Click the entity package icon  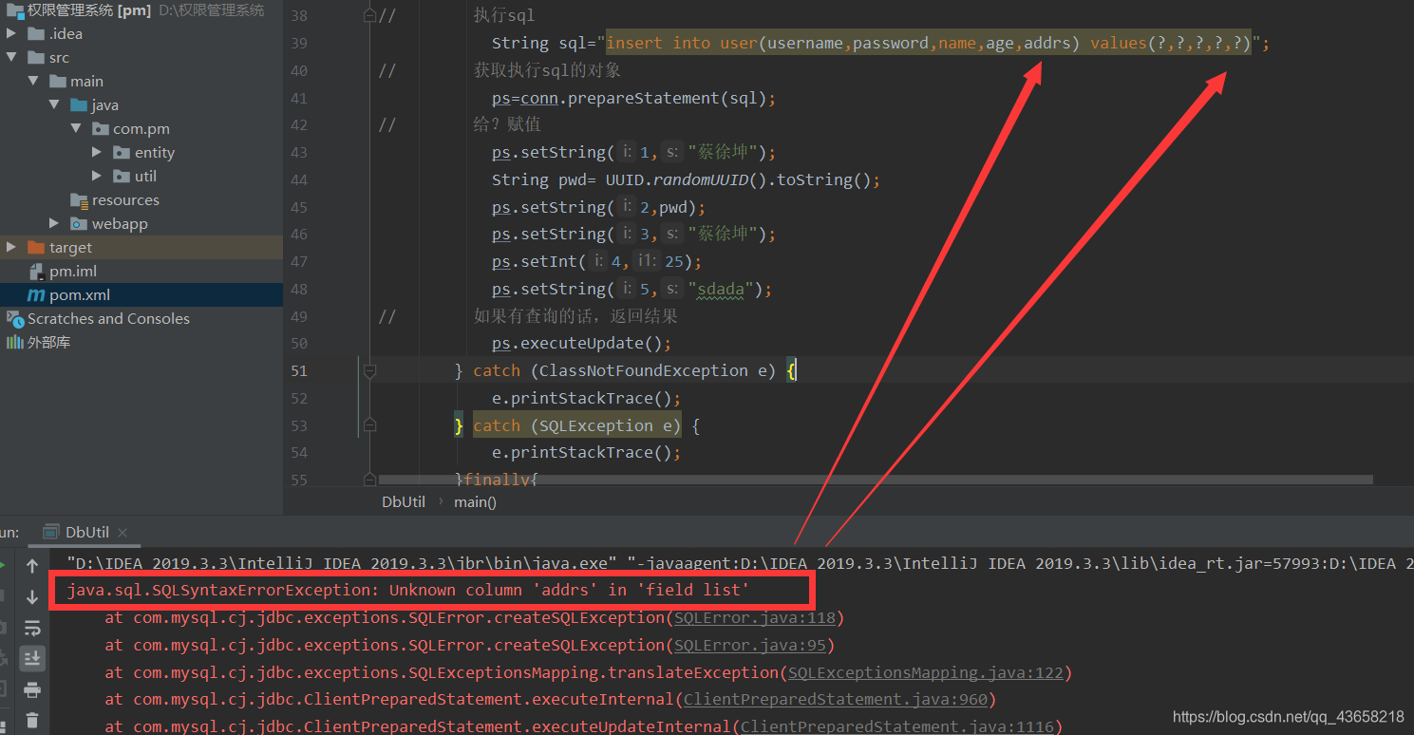click(122, 153)
